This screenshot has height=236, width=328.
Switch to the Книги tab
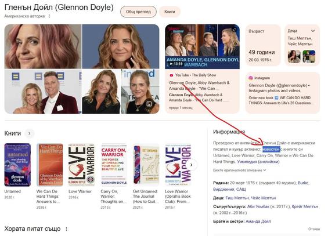tap(170, 12)
